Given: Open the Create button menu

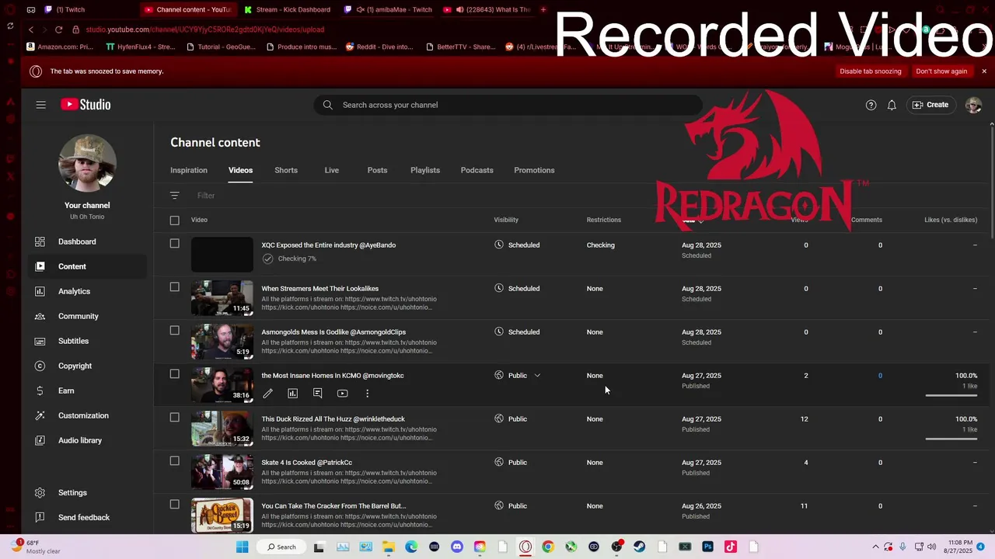Looking at the screenshot, I should pyautogui.click(x=930, y=105).
